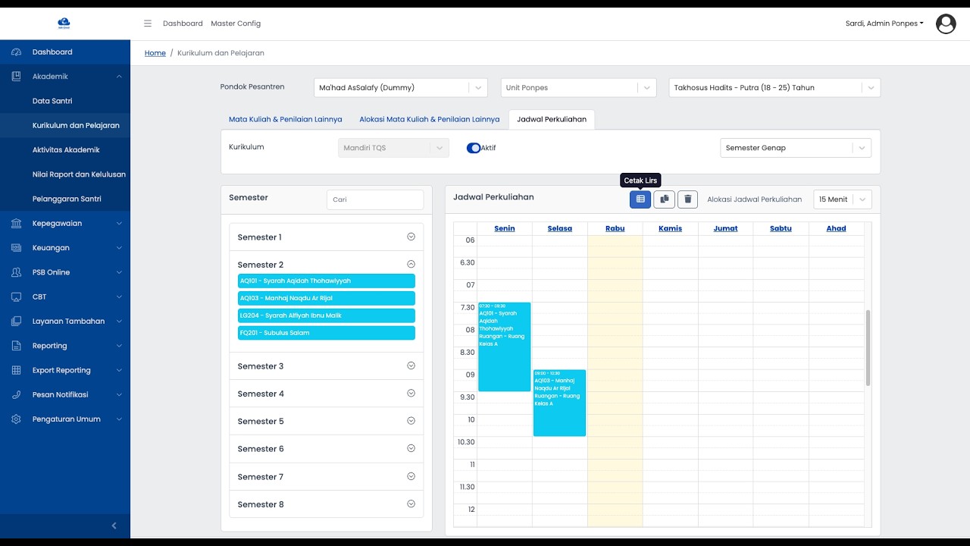Click the PSB Online people icon
970x546 pixels.
(x=17, y=272)
